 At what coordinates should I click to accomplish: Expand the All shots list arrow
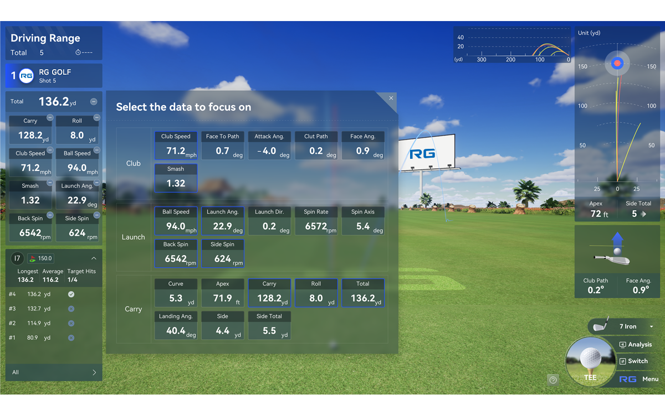(94, 372)
